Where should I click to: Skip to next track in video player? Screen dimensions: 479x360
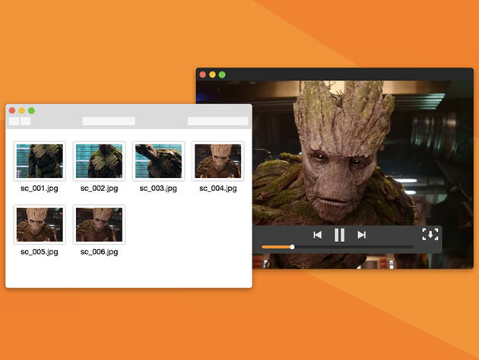362,235
